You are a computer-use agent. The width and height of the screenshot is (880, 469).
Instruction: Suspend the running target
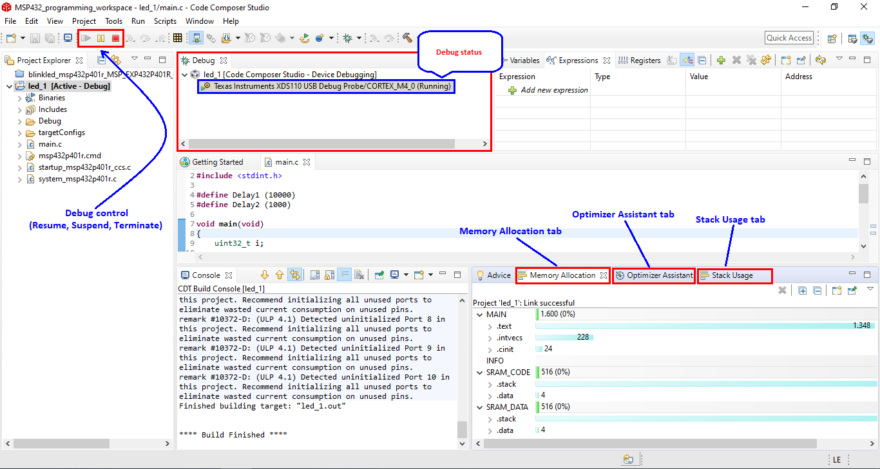point(100,38)
